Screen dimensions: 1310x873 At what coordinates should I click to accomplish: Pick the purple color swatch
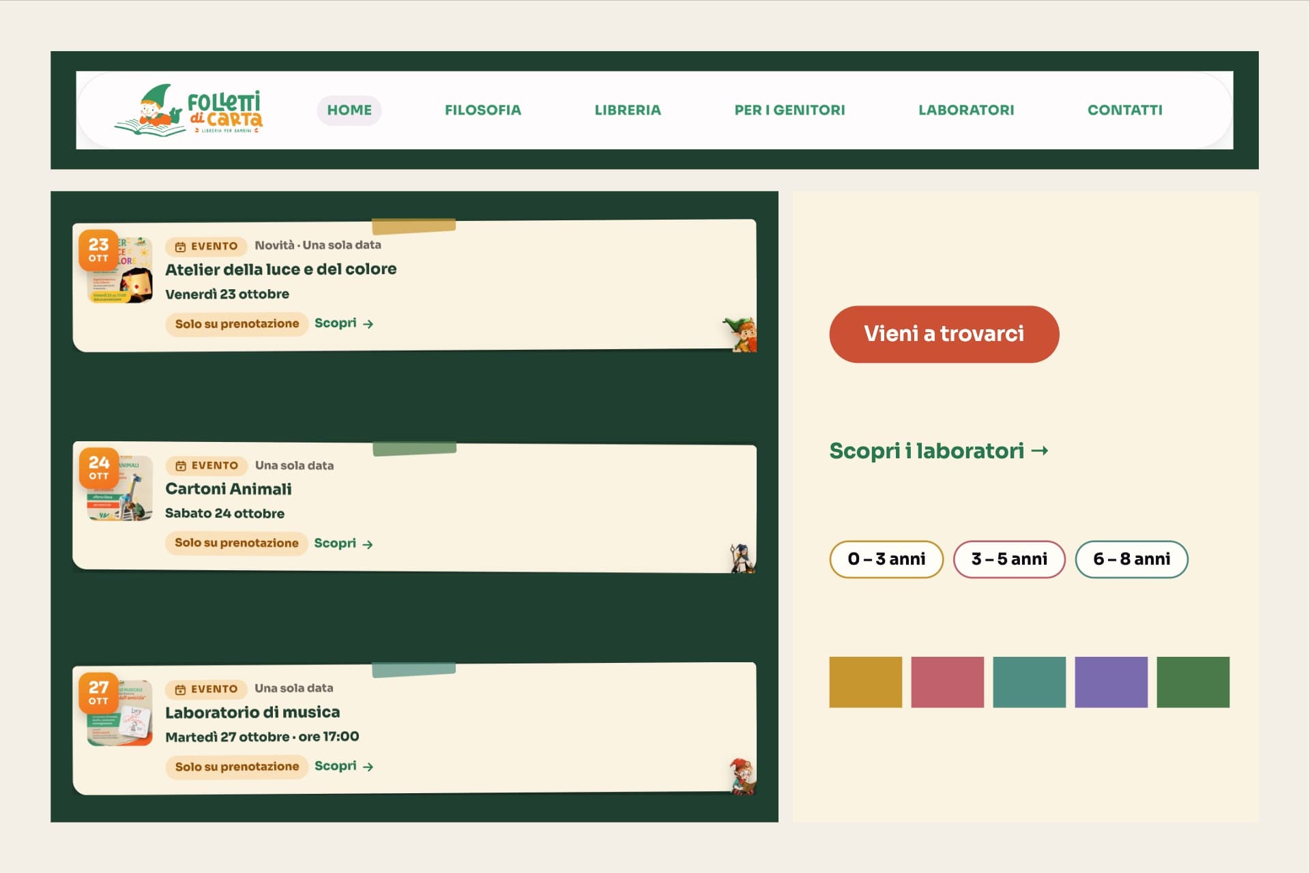coord(1111,682)
